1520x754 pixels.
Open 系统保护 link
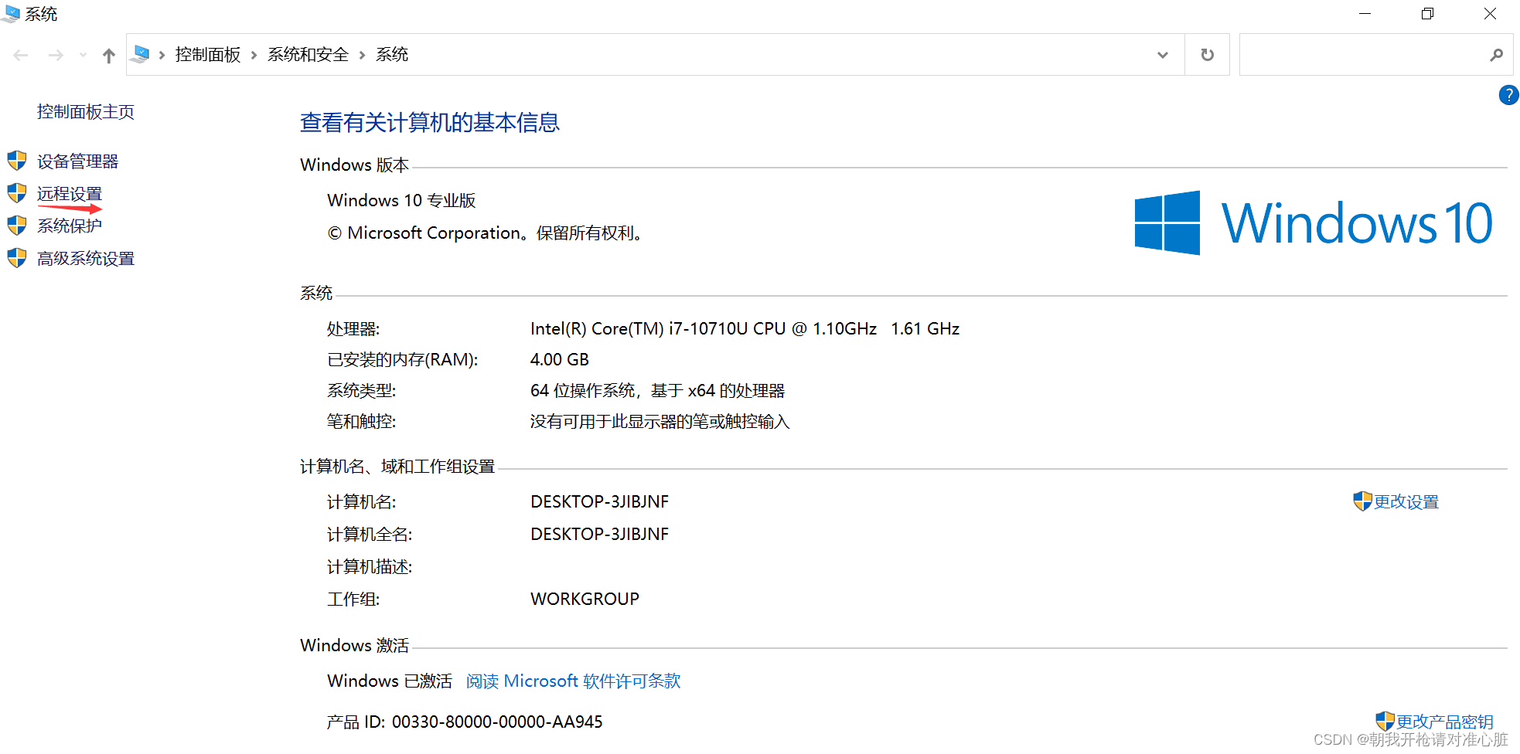point(70,226)
